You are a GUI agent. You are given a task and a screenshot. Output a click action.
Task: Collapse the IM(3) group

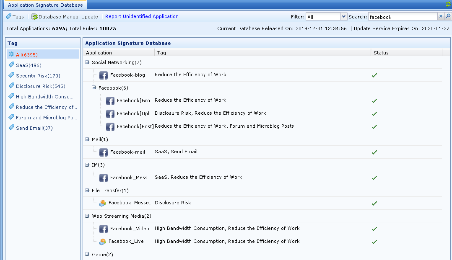click(x=87, y=165)
